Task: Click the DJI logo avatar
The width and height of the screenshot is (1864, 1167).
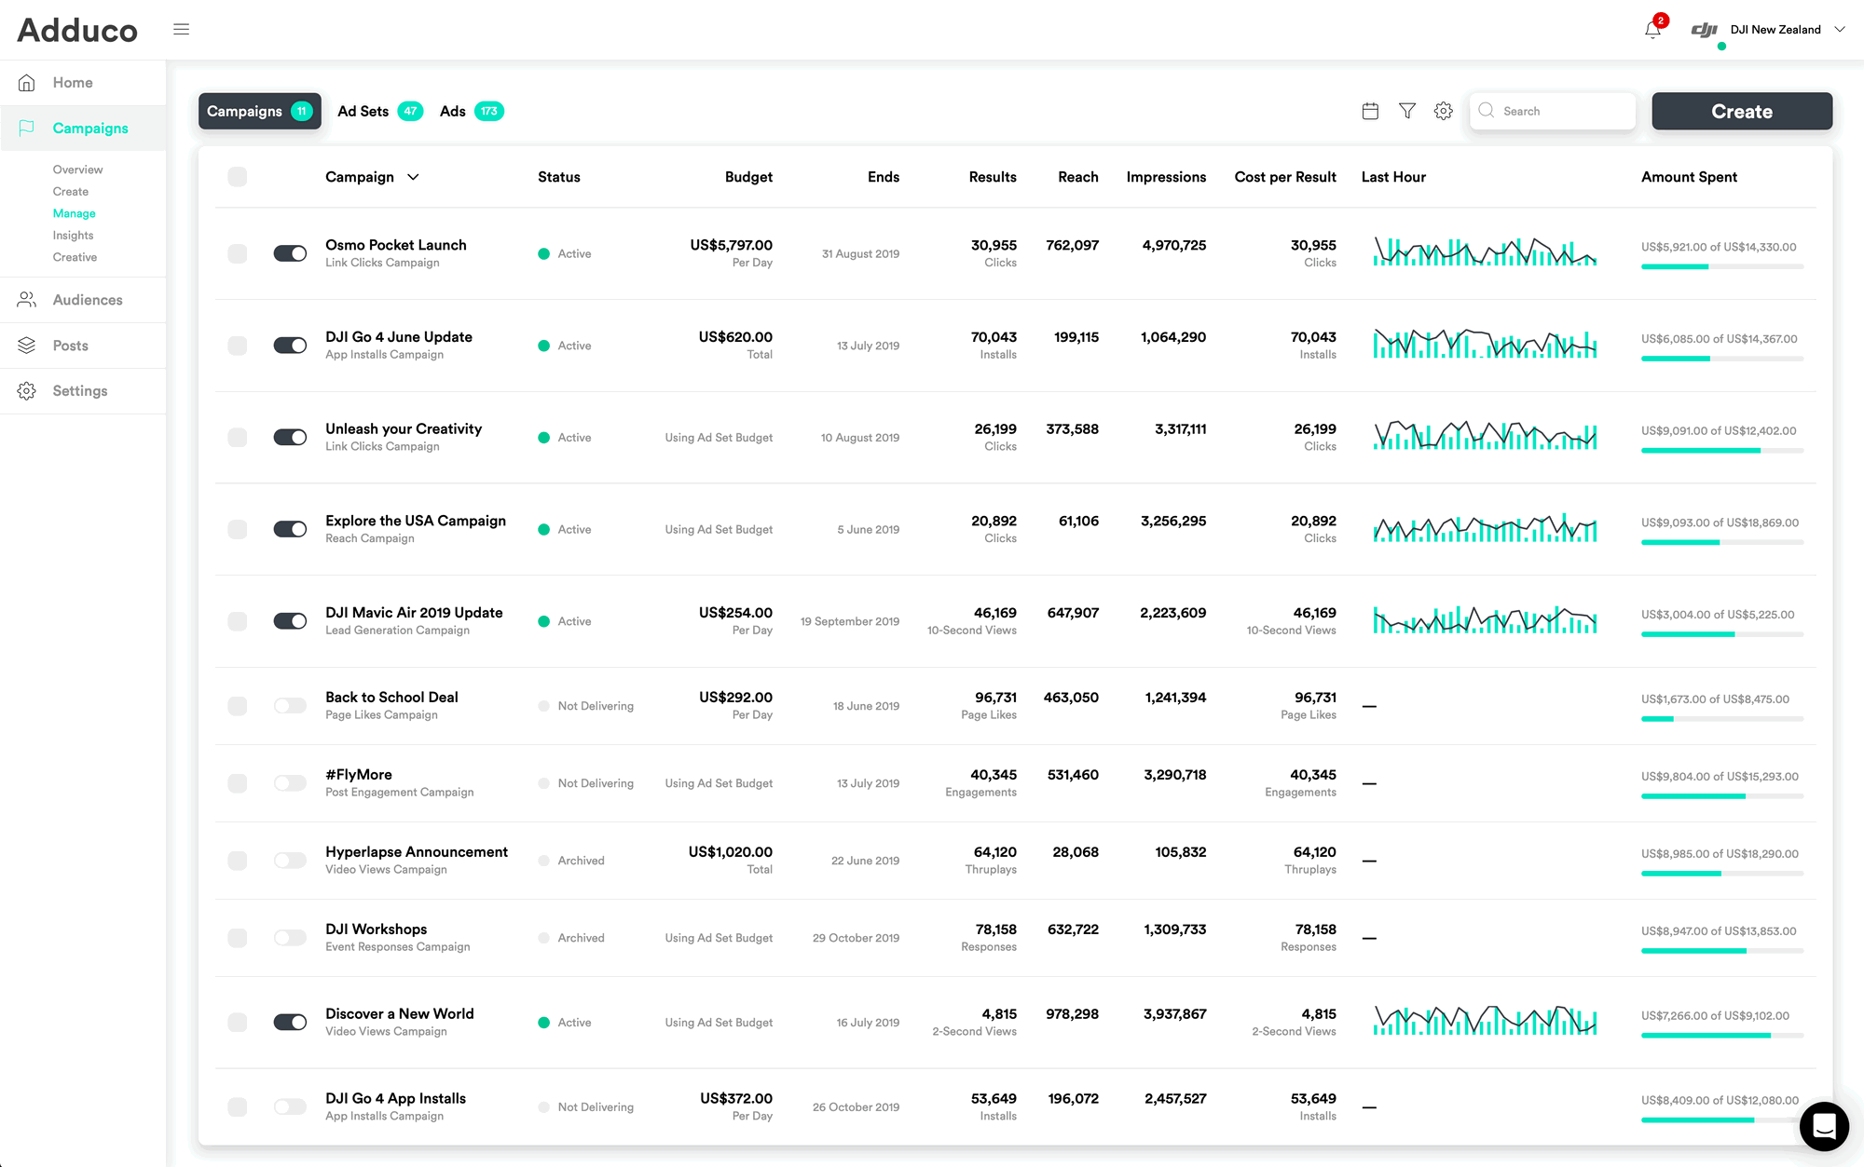Action: [x=1705, y=30]
